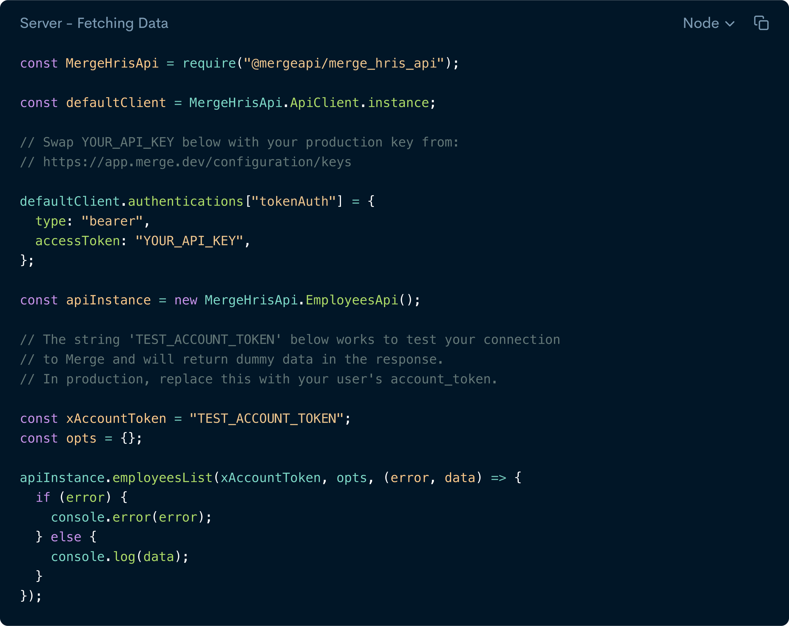Click the 'const opts = {};' line
The height and width of the screenshot is (626, 789).
[x=81, y=438]
